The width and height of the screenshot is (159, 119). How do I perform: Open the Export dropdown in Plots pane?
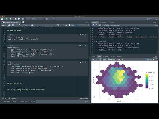coord(112,59)
